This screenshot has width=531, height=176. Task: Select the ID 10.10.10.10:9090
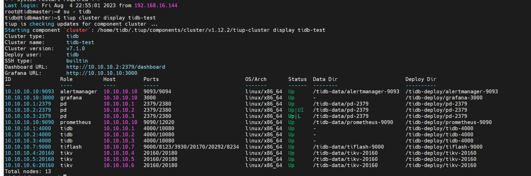pos(29,122)
